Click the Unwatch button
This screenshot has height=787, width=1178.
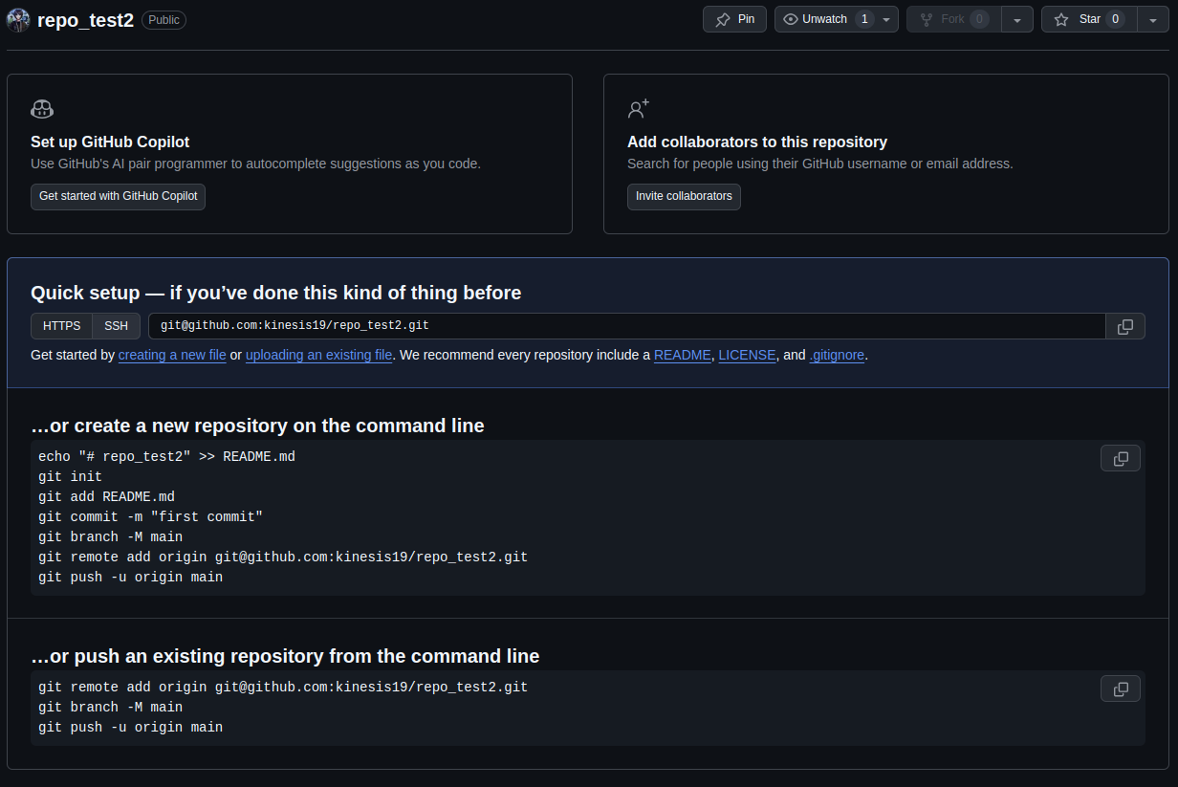pos(824,19)
